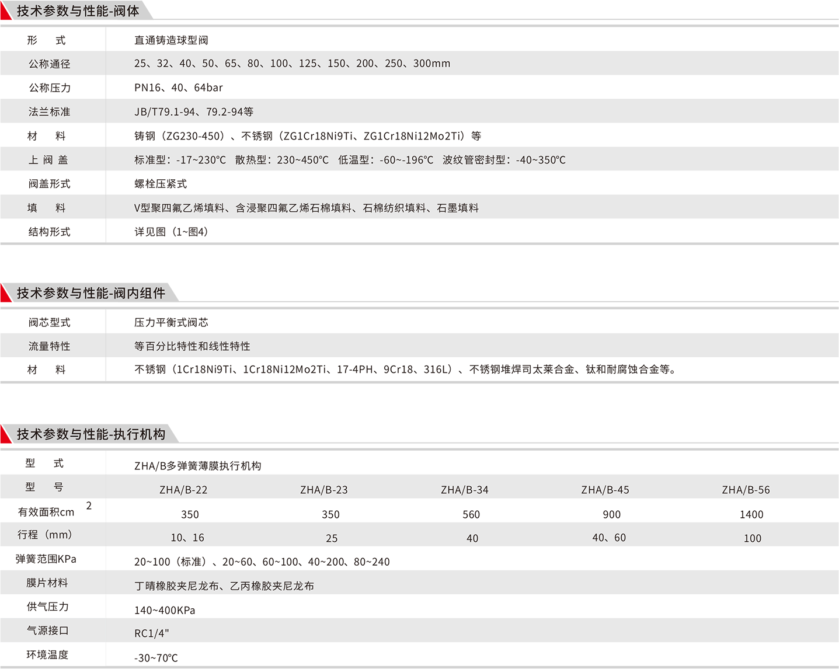Click the 压力平衡式阀芯 value
The image size is (839, 669).
171,322
